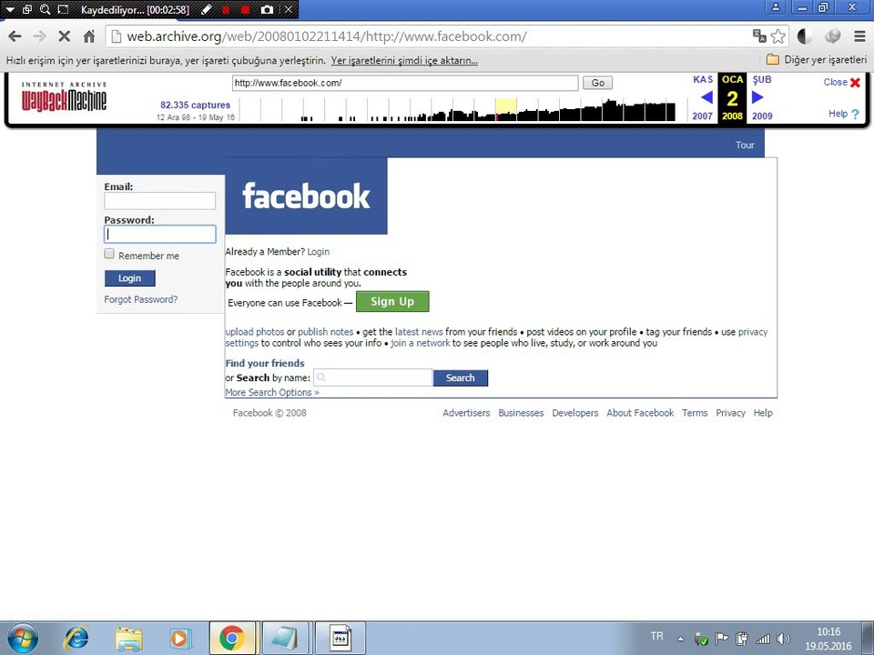Pause the screen recording
Screen dimensions: 874x655
click(226, 9)
